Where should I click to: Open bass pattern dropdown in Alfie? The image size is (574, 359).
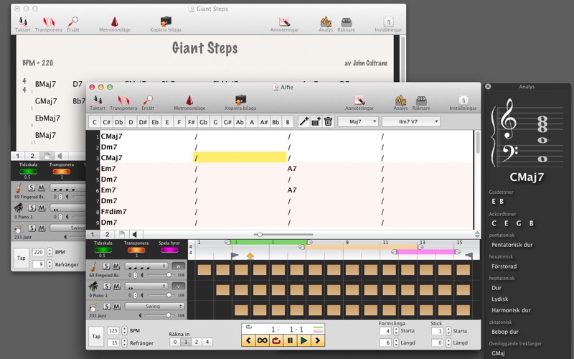point(146,266)
